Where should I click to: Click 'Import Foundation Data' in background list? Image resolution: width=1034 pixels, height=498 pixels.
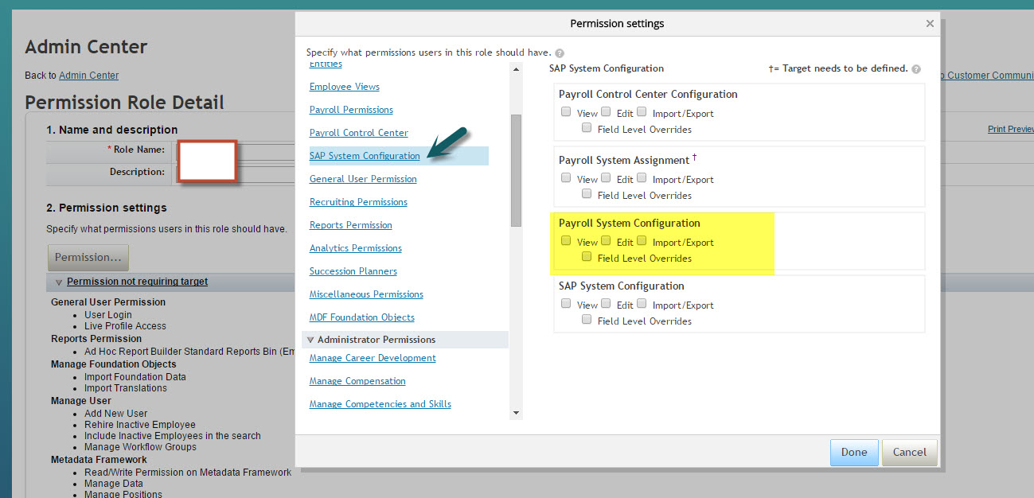135,377
